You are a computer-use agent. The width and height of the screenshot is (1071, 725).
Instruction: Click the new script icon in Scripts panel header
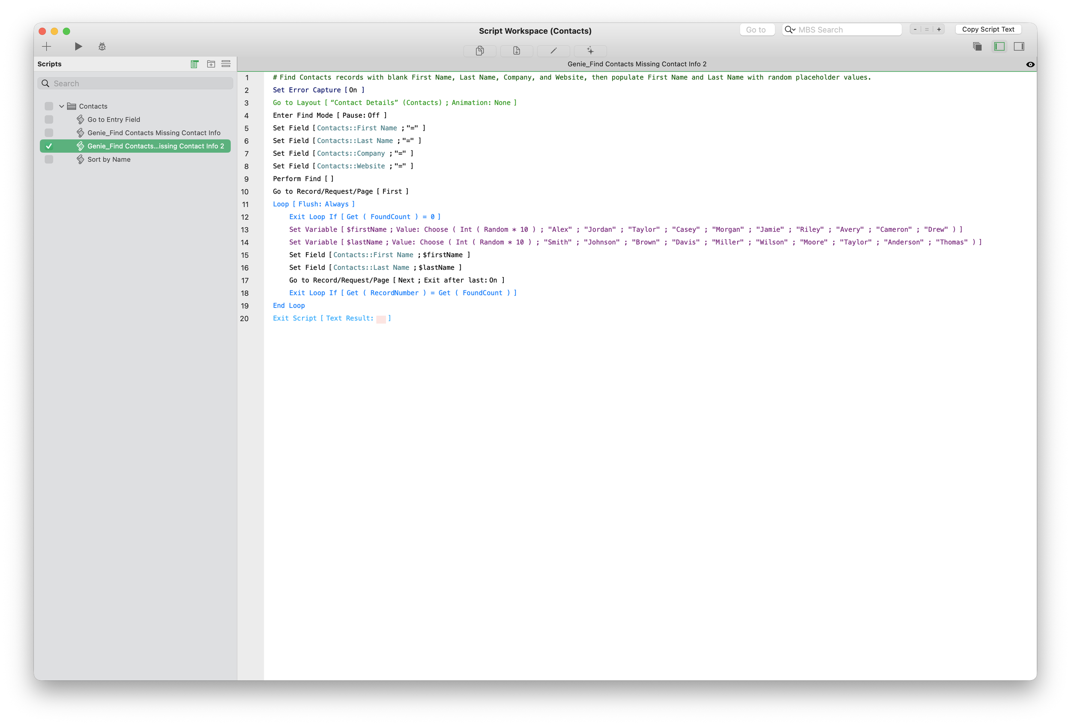[x=194, y=64]
